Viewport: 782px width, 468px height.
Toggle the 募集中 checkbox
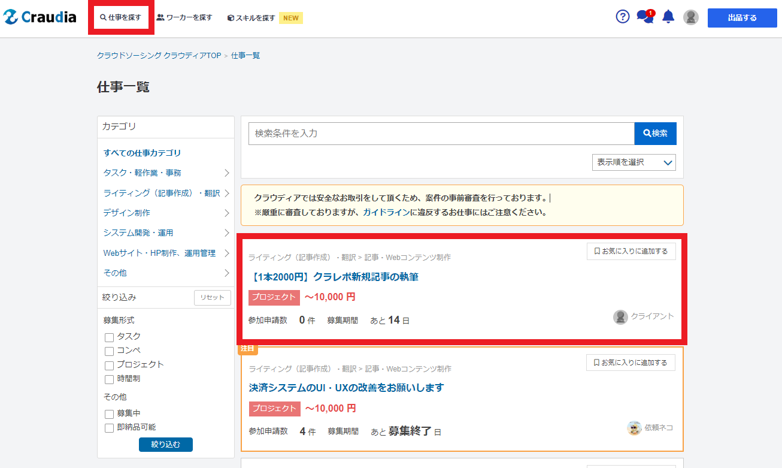coord(109,414)
